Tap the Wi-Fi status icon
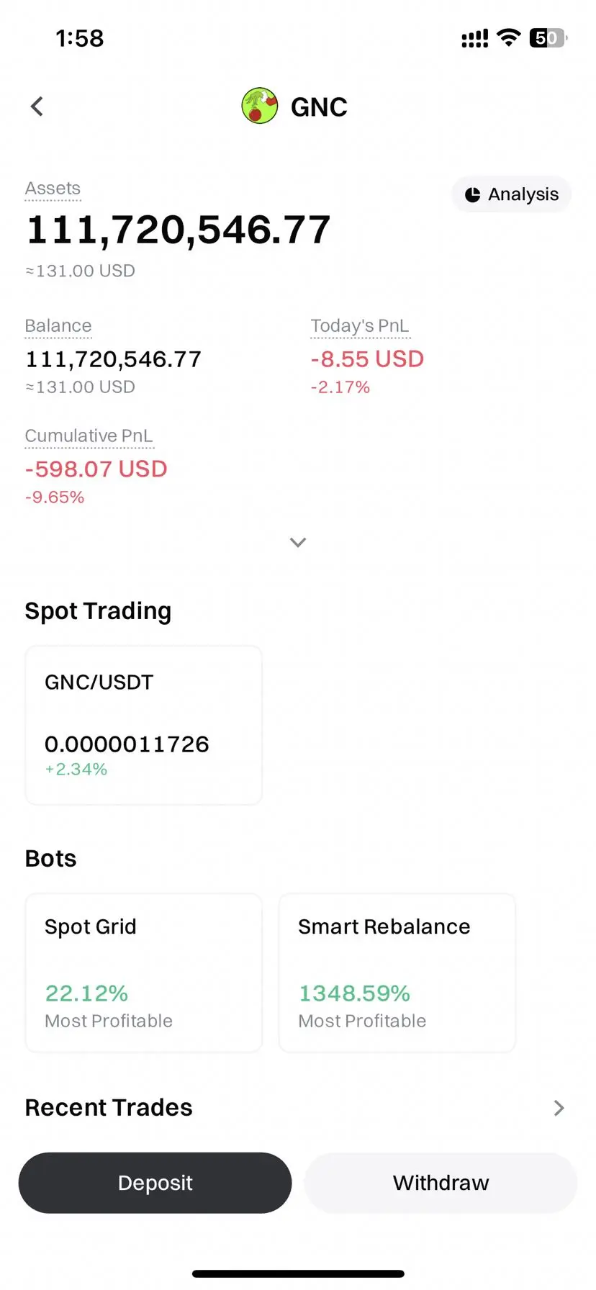 pos(509,38)
